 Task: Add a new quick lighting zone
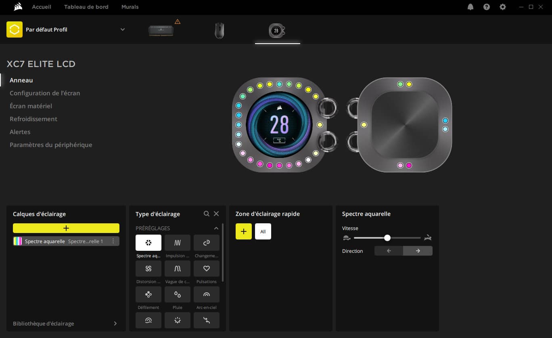point(244,231)
